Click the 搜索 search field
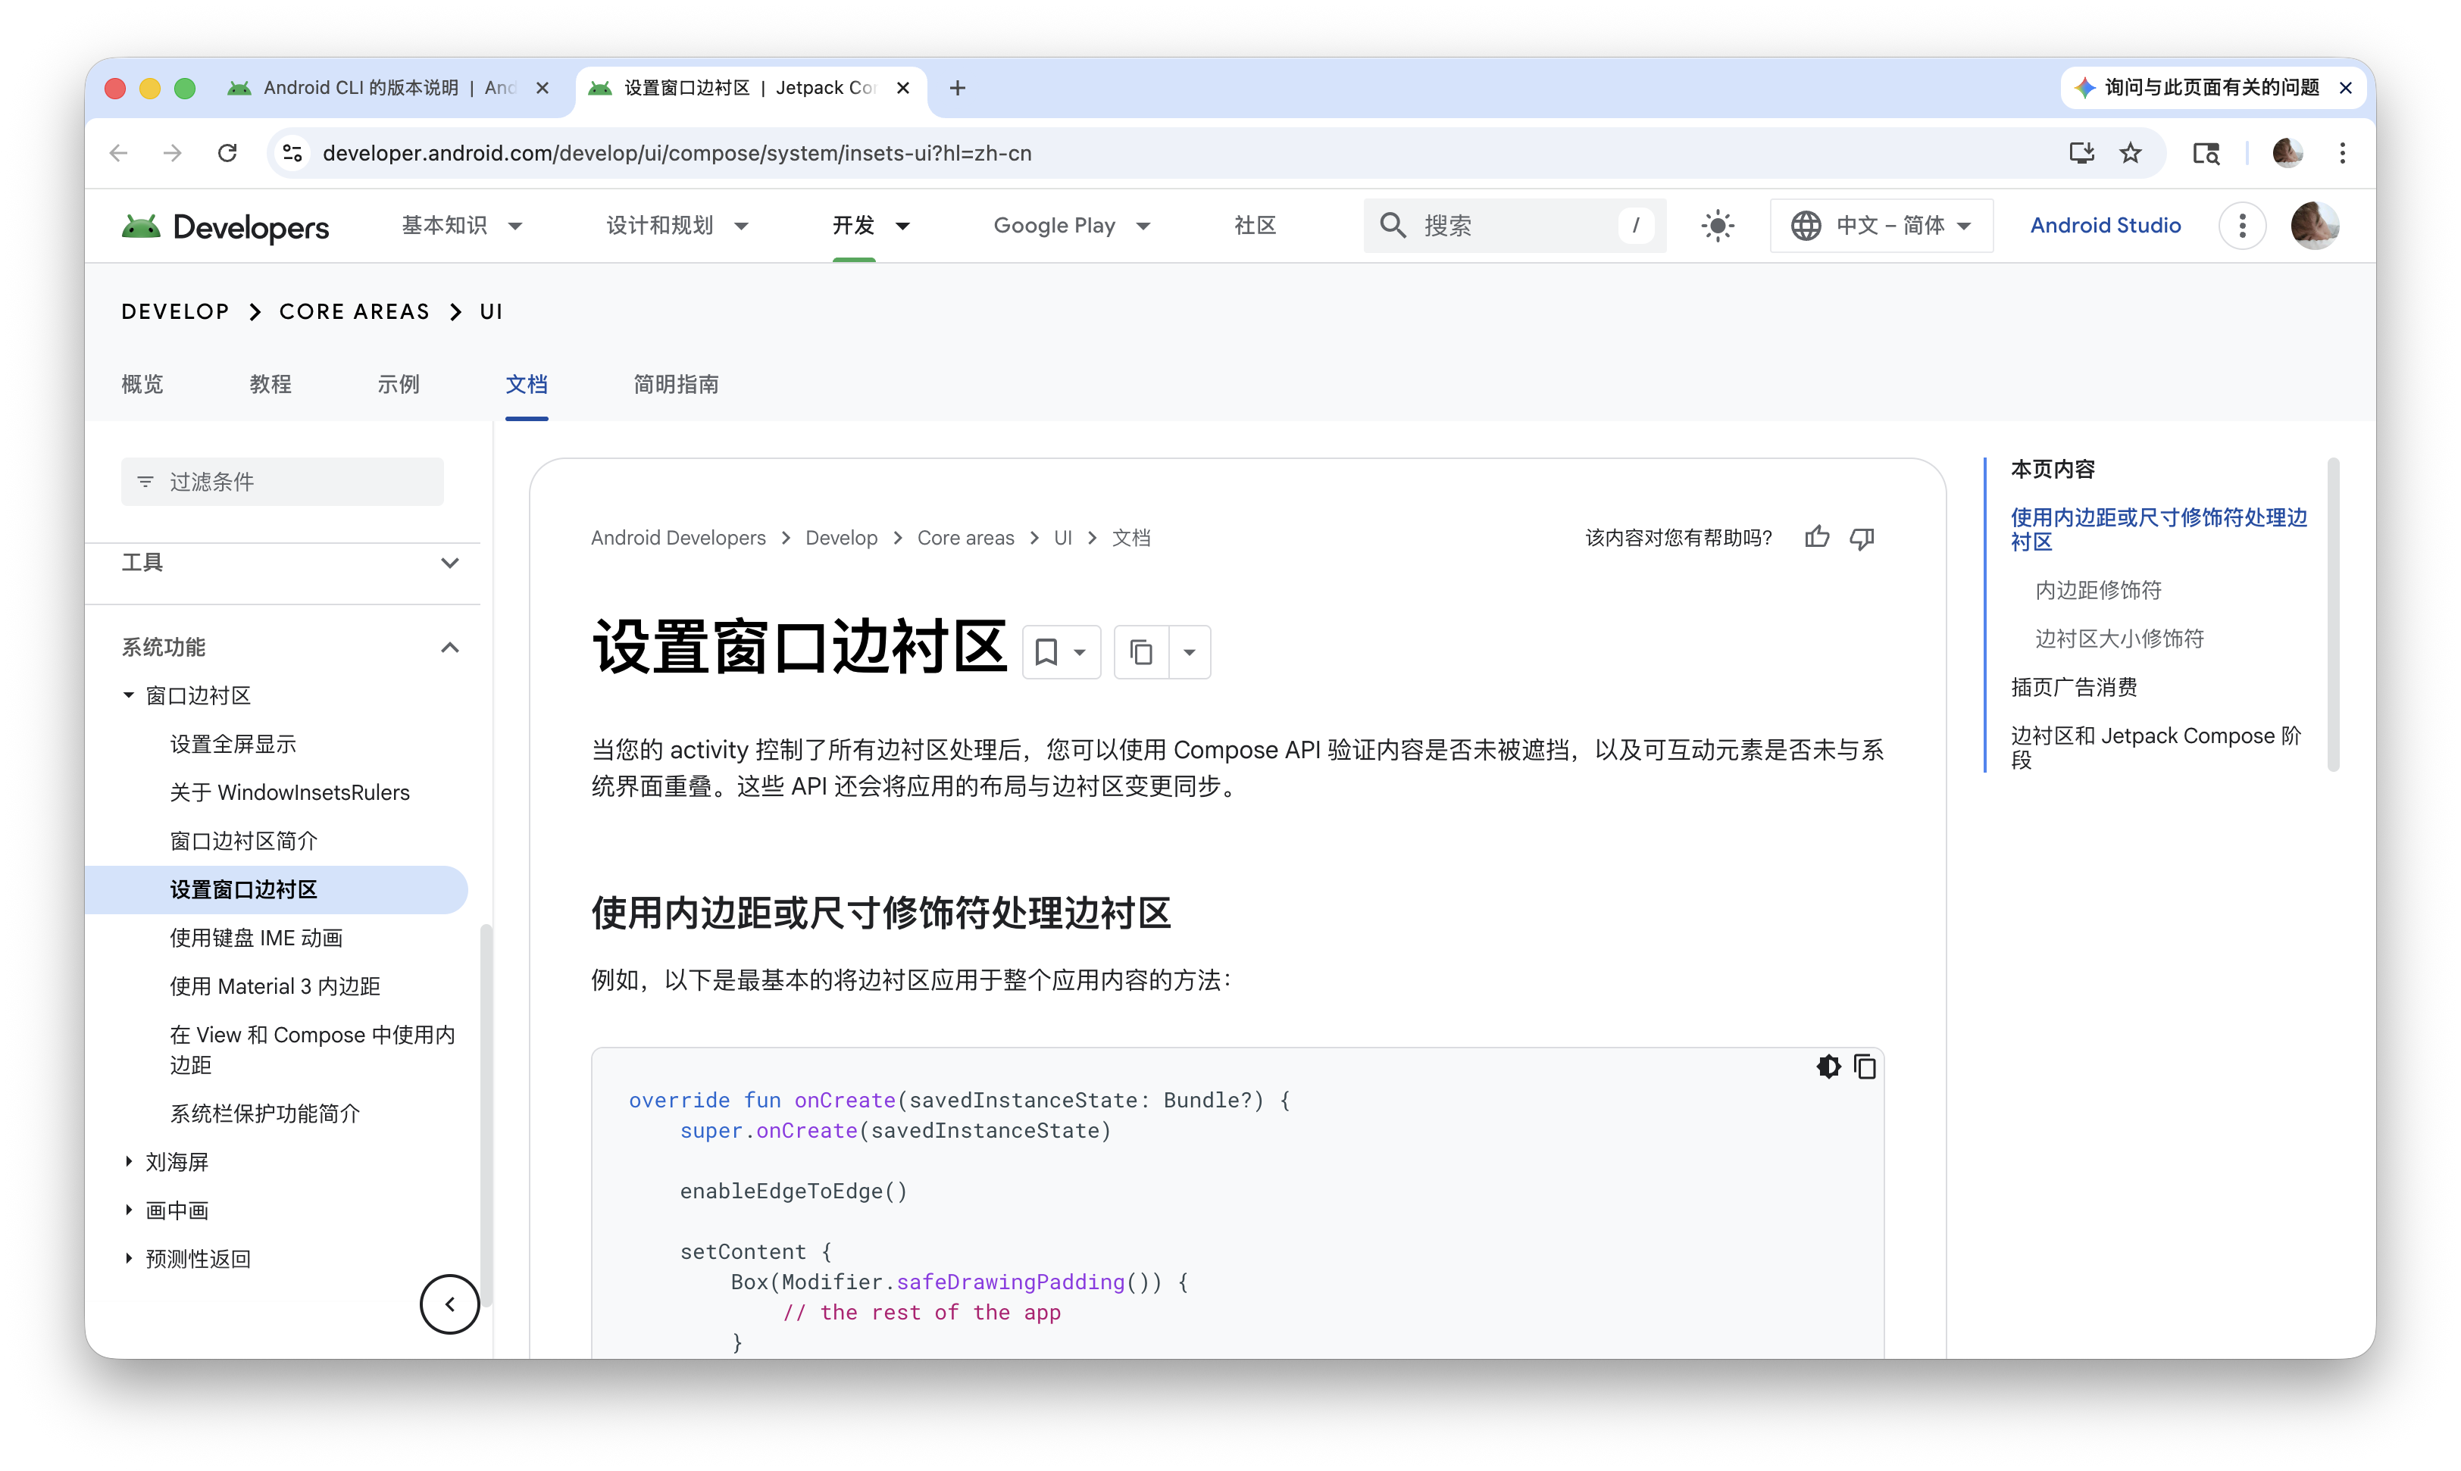2461x1471 pixels. click(1514, 226)
